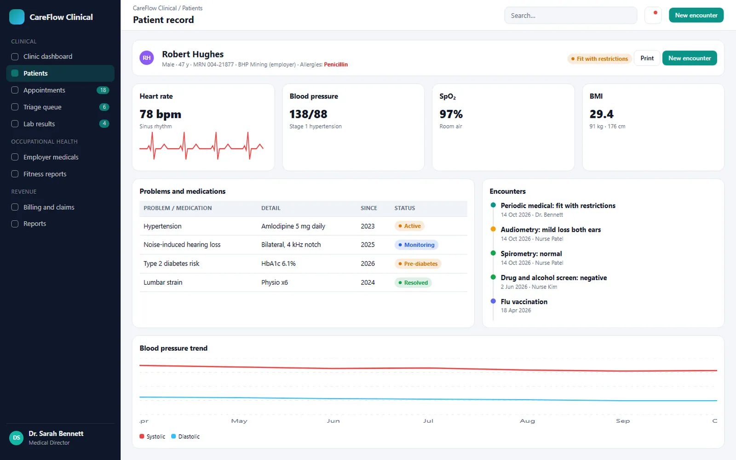Click the SINCE column header
This screenshot has height=460, width=736.
368,208
